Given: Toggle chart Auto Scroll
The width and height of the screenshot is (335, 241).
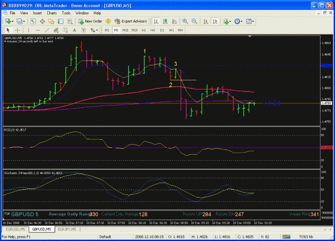Looking at the screenshot, I should [206, 21].
